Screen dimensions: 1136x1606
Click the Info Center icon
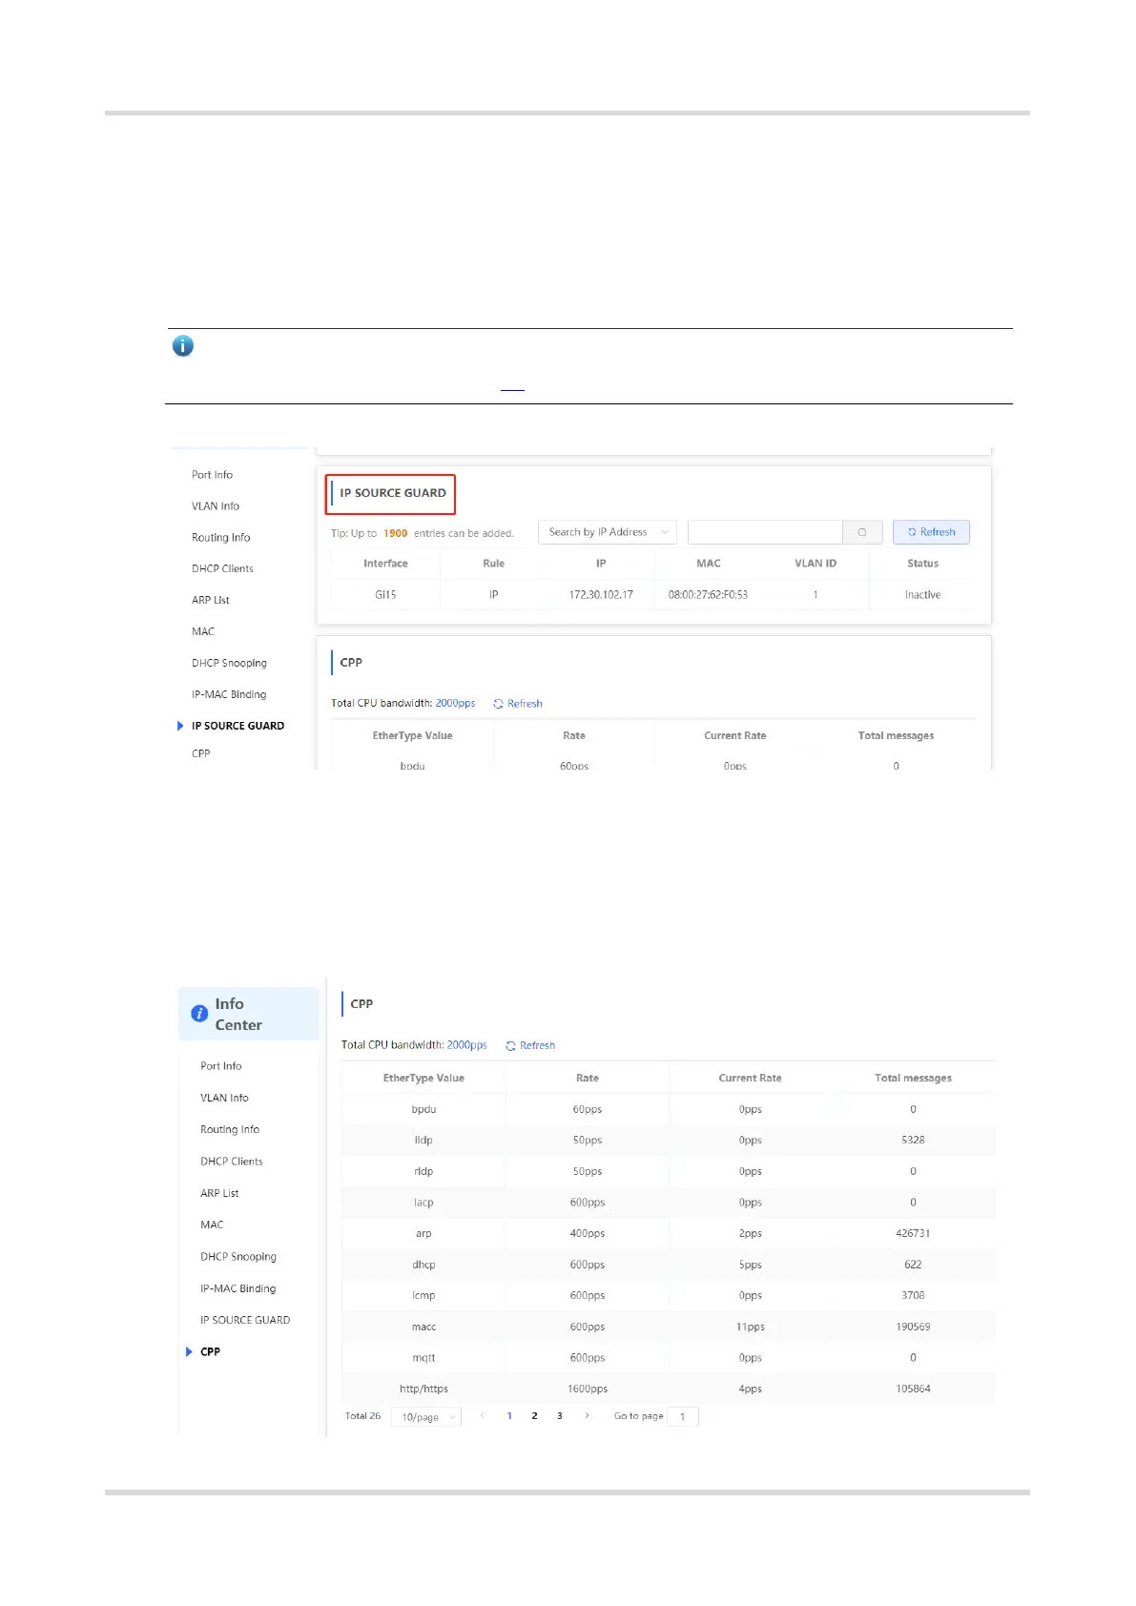click(199, 1014)
